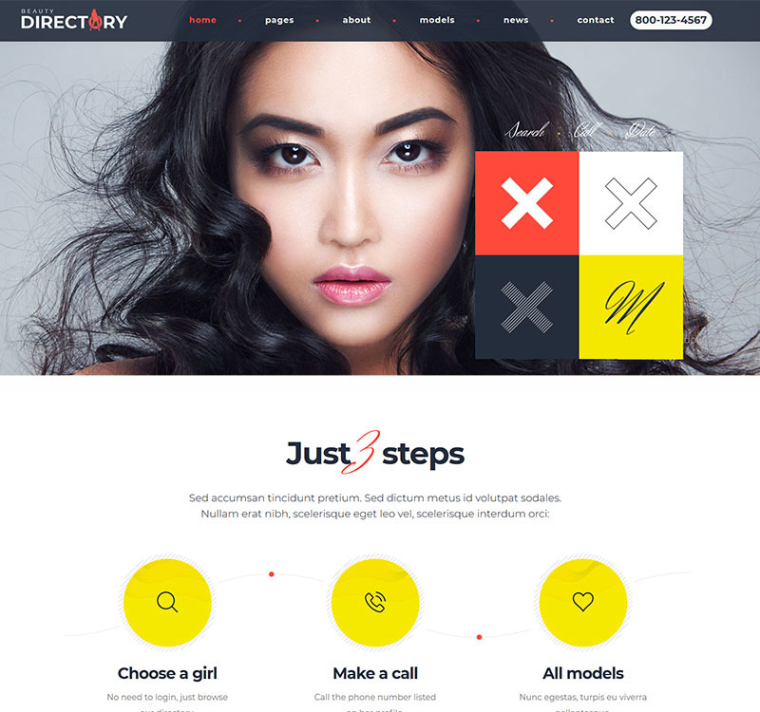The height and width of the screenshot is (712, 760).
Task: Click the cursive Search label
Action: 527,130
